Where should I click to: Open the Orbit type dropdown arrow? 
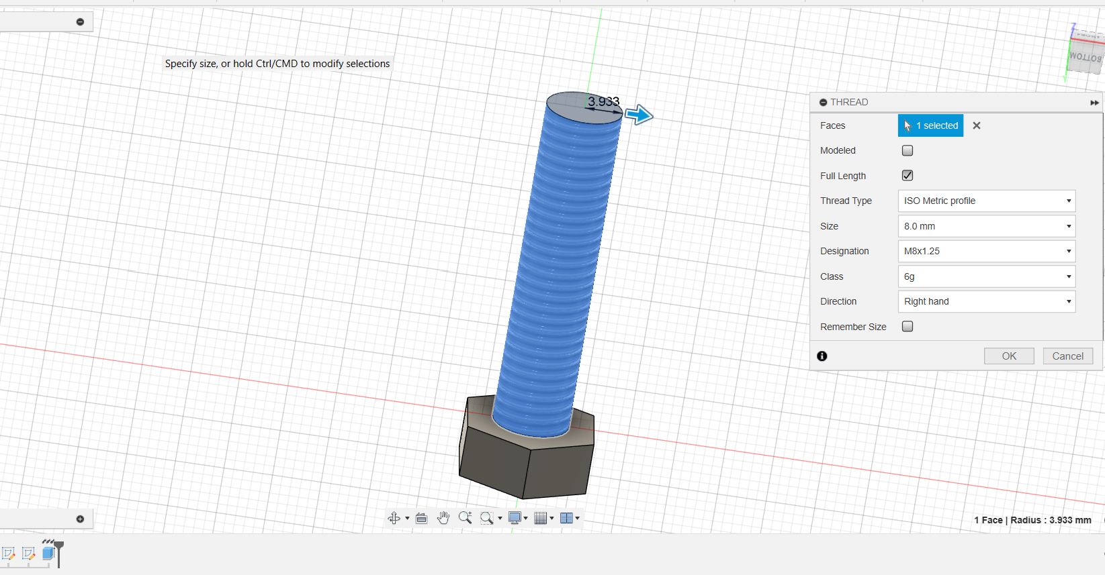[407, 518]
